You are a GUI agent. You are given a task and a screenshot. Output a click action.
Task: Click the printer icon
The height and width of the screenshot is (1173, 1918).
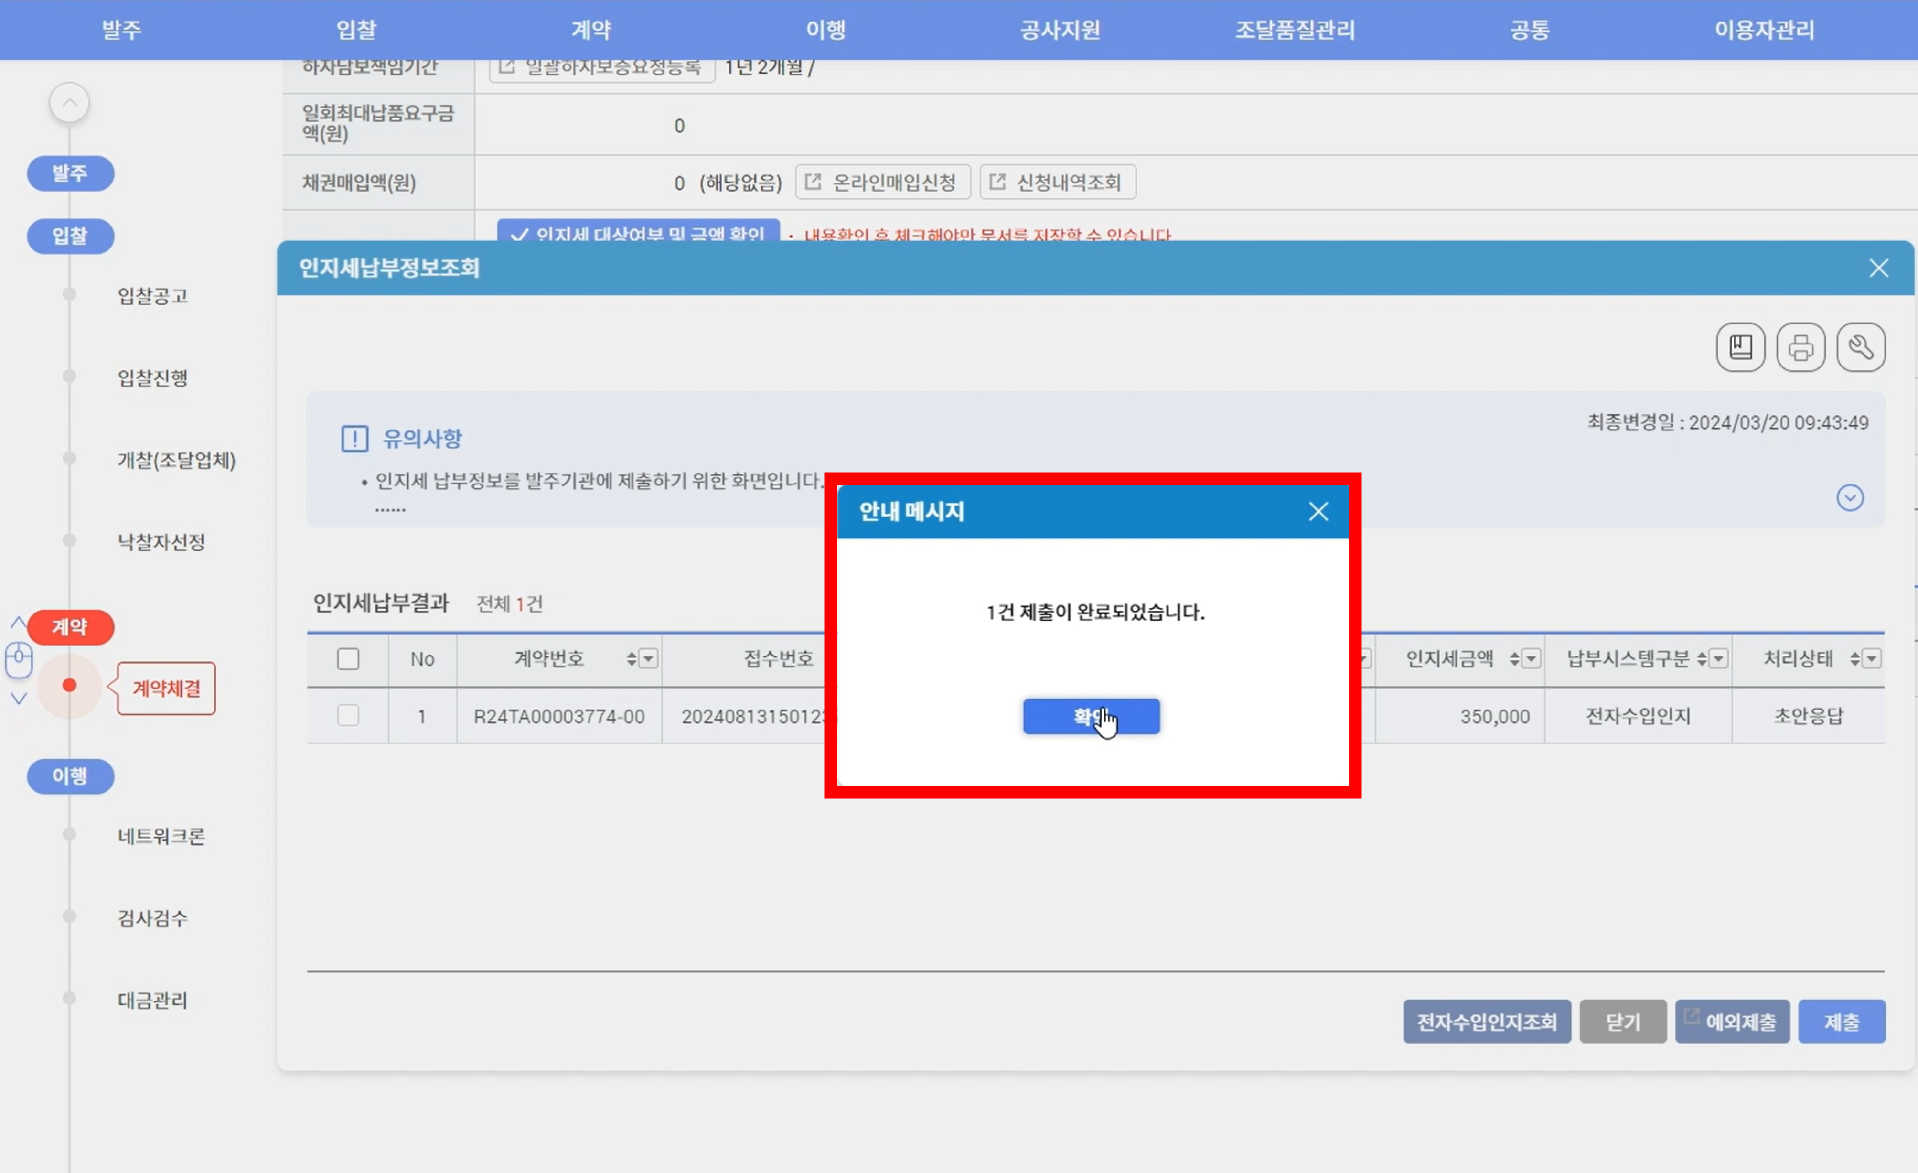click(1800, 347)
